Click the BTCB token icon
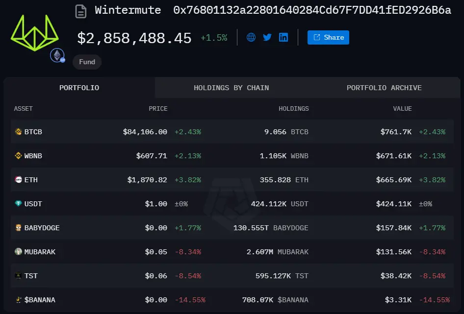Viewport: 464px width, 314px height. pyautogui.click(x=19, y=132)
